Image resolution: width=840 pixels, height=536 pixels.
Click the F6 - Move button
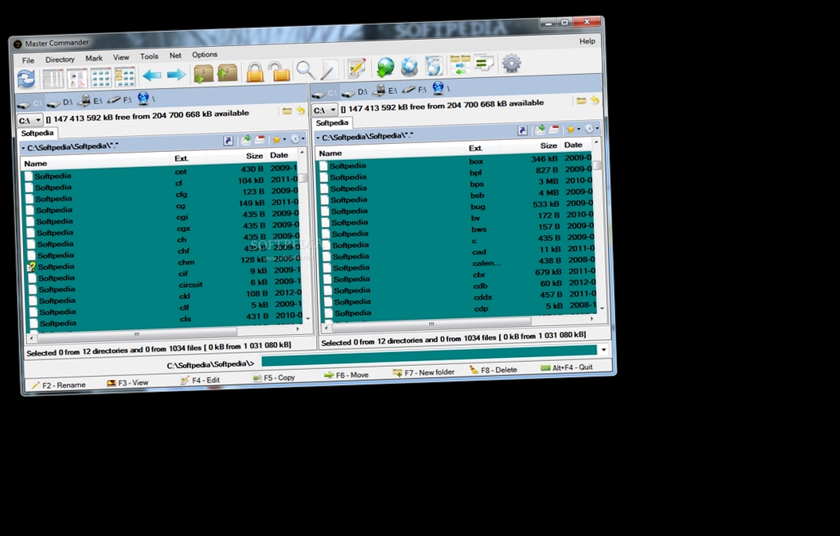coord(346,375)
